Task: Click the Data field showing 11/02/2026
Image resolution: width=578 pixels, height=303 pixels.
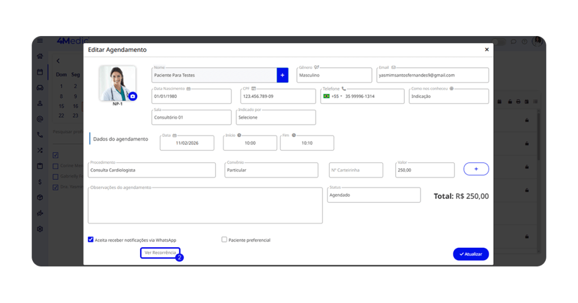Action: pos(187,143)
